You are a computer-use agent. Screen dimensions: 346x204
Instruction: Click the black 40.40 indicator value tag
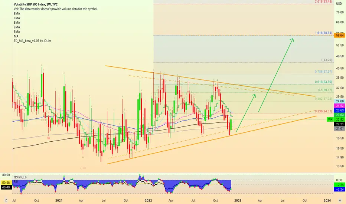(x=6, y=187)
